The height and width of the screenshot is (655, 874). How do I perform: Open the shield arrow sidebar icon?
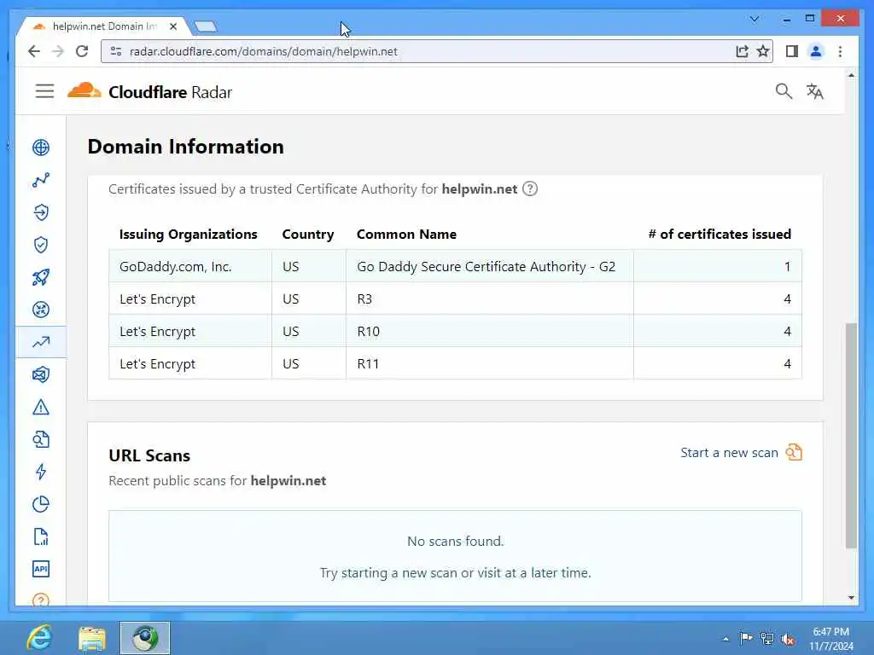pos(41,212)
